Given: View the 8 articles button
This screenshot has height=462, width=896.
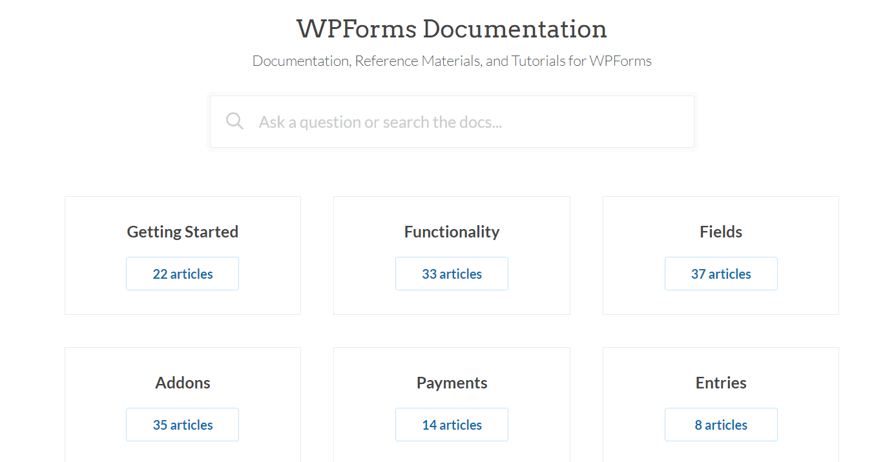Looking at the screenshot, I should tap(721, 425).
